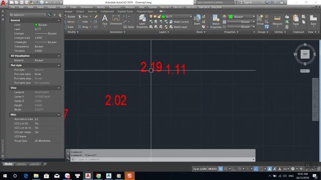This screenshot has height=180, width=321.
Task: Click the quick select icon in Properties palette
Action: (x=60, y=14)
